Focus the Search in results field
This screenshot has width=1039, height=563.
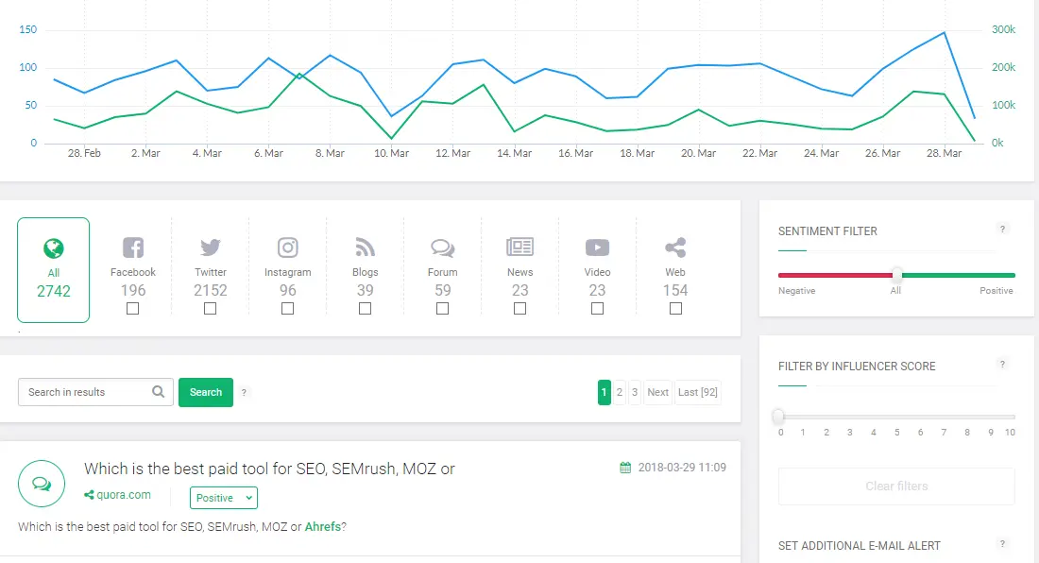pyautogui.click(x=95, y=392)
